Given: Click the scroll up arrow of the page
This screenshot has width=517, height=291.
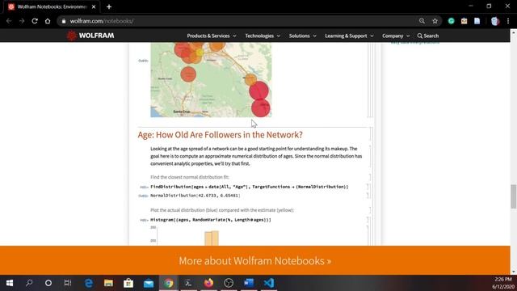Looking at the screenshot, I should pos(514,32).
